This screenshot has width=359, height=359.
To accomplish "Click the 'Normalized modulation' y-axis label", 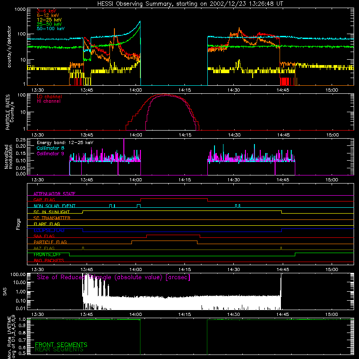I will click(9, 157).
